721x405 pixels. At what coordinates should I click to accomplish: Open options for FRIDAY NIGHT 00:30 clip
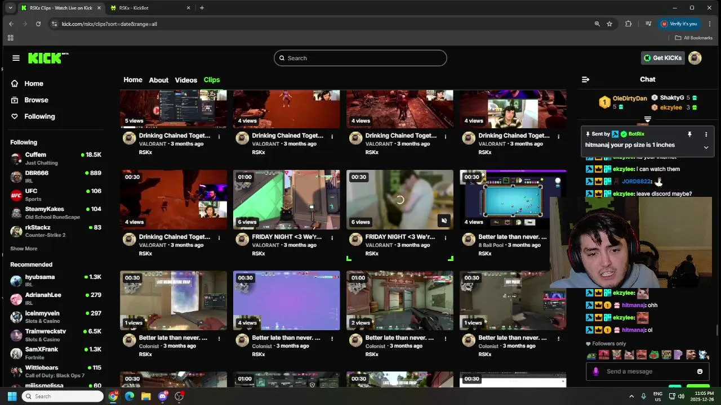tap(445, 238)
